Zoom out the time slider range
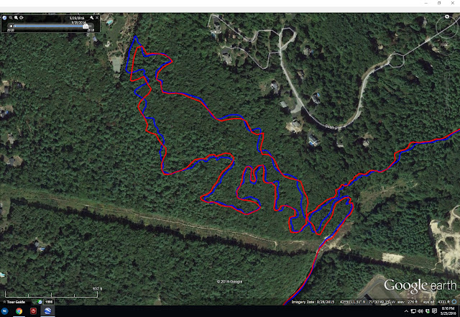This screenshot has width=460, height=317. 11,18
